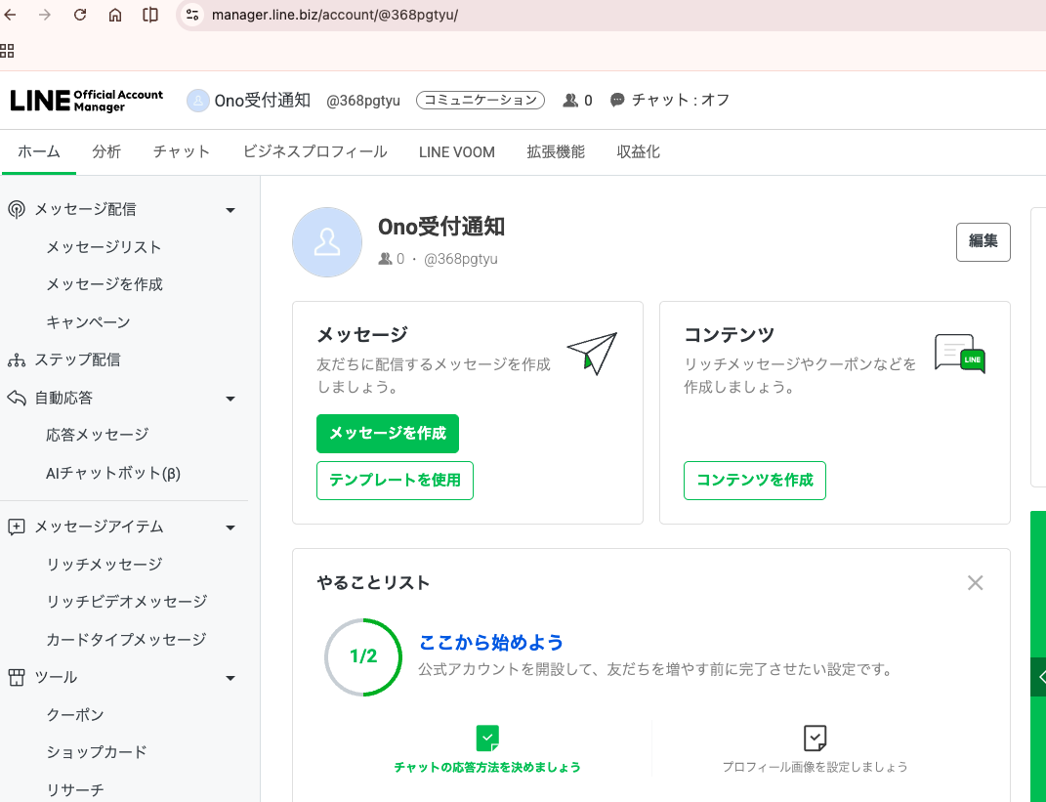This screenshot has width=1046, height=802.
Task: Open 応答メッセージ in sidebar
Action: [98, 435]
